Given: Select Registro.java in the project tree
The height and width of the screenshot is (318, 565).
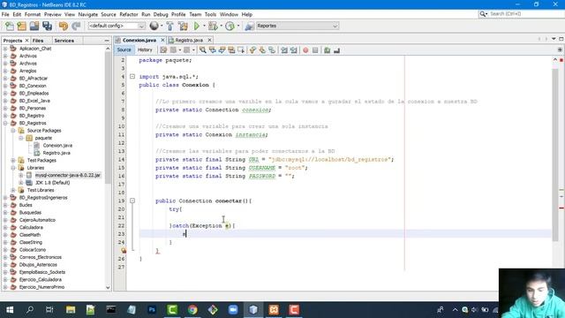Looking at the screenshot, I should tap(56, 153).
